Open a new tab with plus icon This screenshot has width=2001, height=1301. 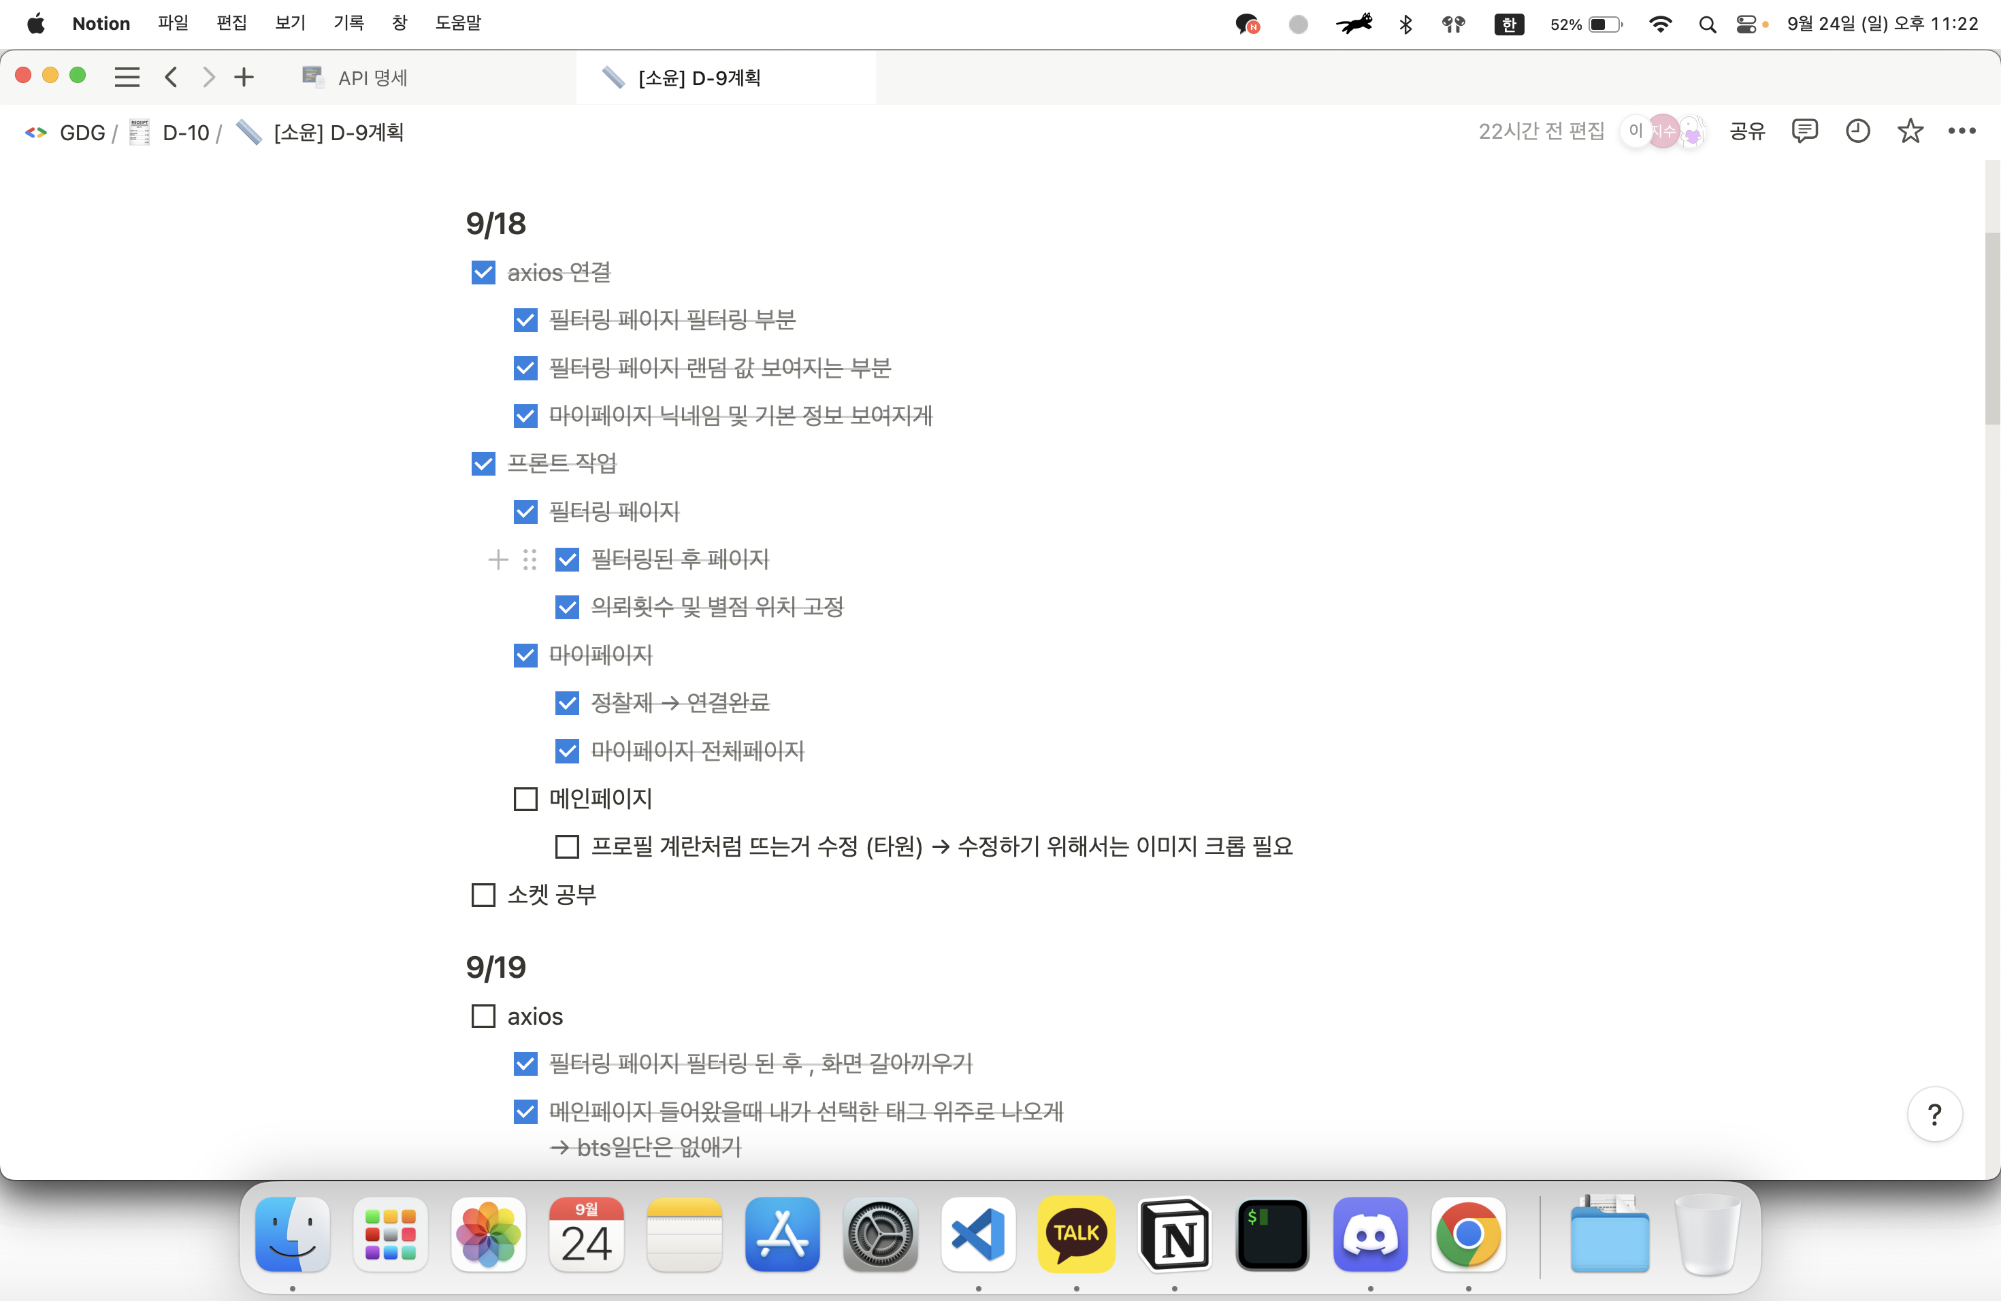(244, 78)
